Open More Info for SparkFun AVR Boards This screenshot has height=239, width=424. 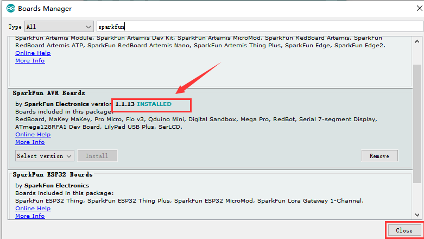tap(30, 142)
